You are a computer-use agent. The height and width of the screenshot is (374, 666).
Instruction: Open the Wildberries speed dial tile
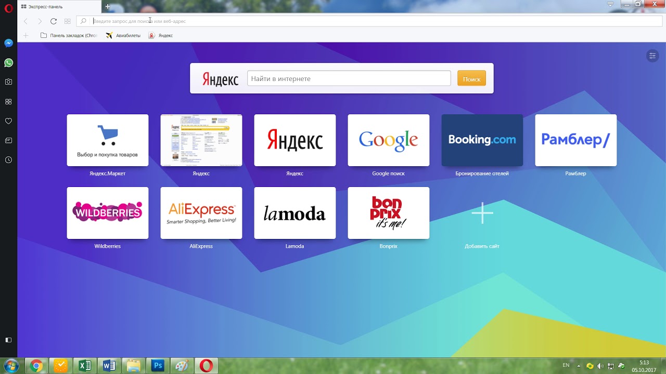tap(108, 213)
